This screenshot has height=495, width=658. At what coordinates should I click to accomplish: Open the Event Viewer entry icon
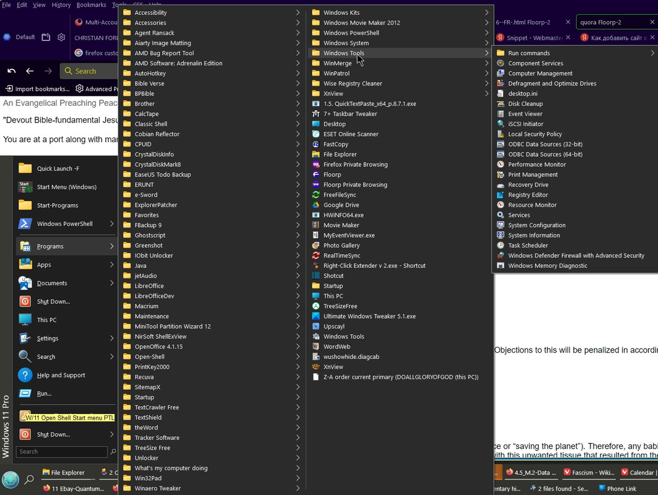pos(500,114)
